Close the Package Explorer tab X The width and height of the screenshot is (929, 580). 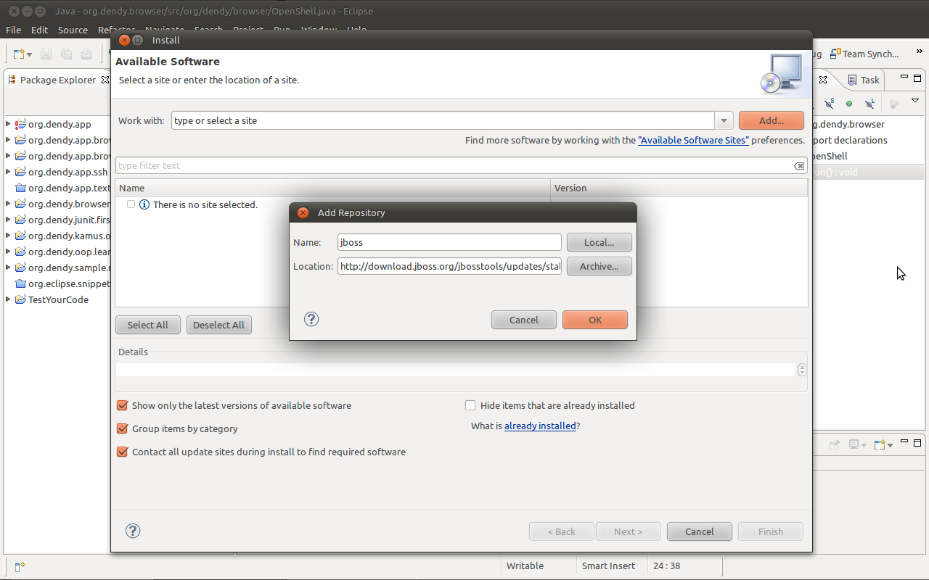coord(105,80)
